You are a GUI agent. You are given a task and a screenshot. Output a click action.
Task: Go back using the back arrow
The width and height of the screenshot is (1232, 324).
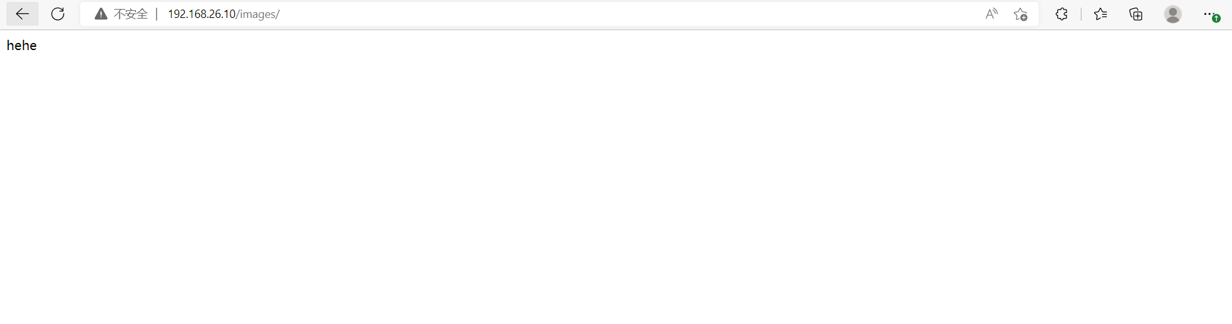[22, 14]
